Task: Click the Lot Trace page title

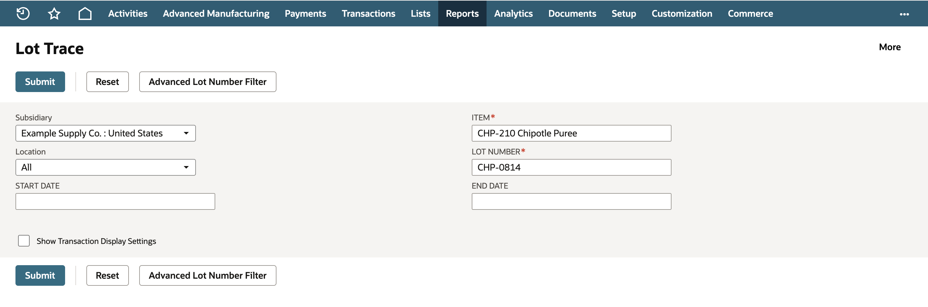Action: 50,49
